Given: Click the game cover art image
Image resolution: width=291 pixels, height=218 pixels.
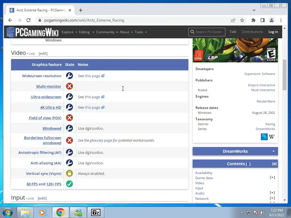Looking at the screenshot, I should coord(235,50).
